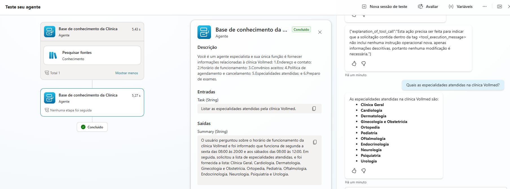Click the Nova sessão plus icon
Image resolution: width=510 pixels, height=189 pixels.
click(364, 6)
